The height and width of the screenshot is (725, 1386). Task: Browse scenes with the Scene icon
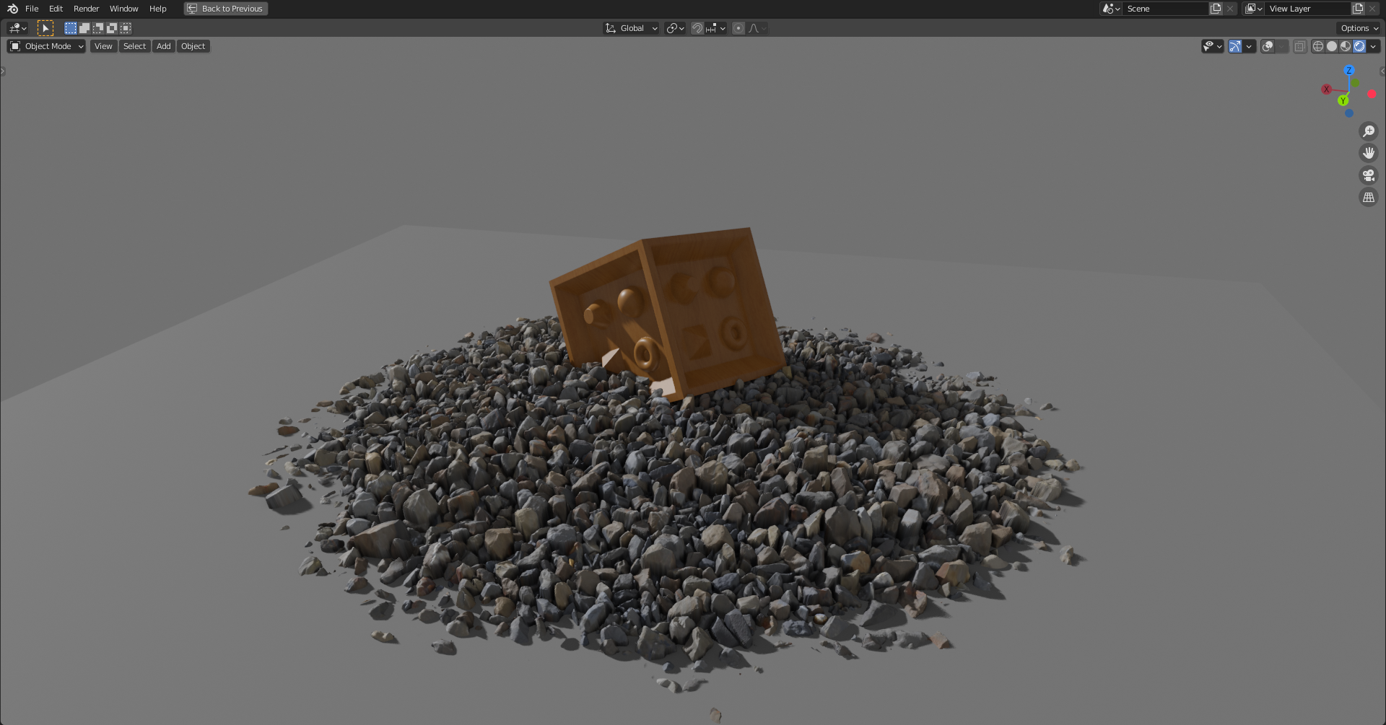coord(1111,9)
